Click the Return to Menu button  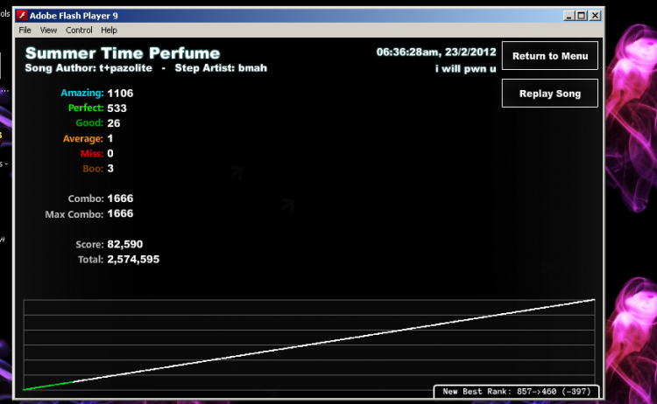tap(550, 56)
